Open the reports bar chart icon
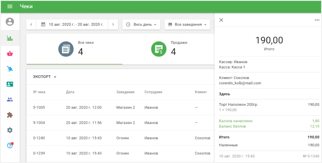Viewport: 322px width, 163px height. click(9, 38)
